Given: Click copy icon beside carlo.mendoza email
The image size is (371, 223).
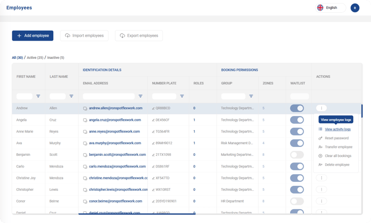Looking at the screenshot, I should pos(85,166).
